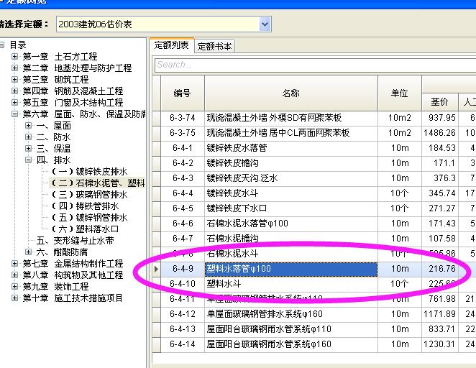This screenshot has height=368, width=476.
Task: Click base price 1230.31 cell
Action: click(439, 344)
